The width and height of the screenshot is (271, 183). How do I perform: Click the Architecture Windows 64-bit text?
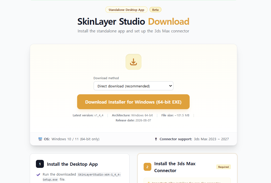[x=132, y=115]
